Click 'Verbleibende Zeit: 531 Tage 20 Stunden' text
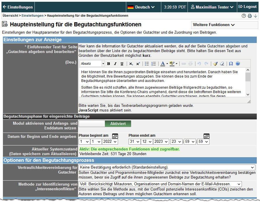260x204 pixels. 113,154
